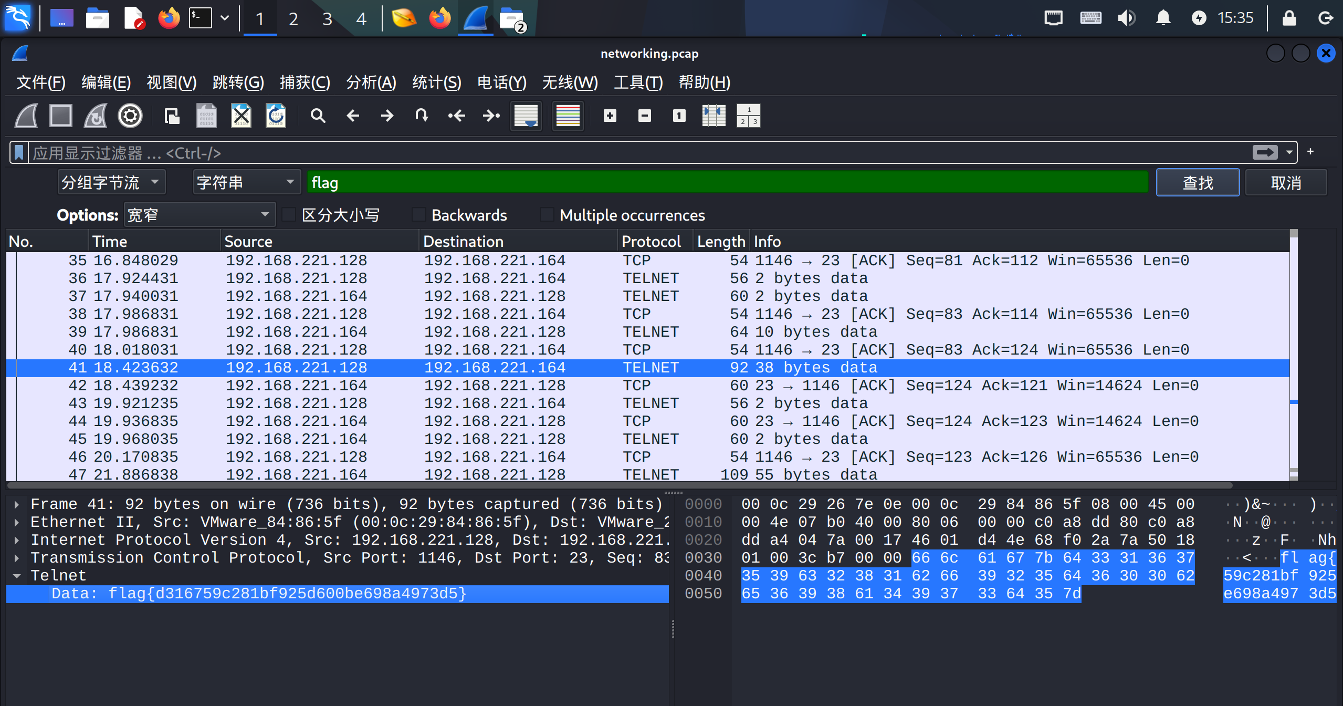This screenshot has height=706, width=1343.
Task: Click the stop capture square icon
Action: pyautogui.click(x=61, y=116)
